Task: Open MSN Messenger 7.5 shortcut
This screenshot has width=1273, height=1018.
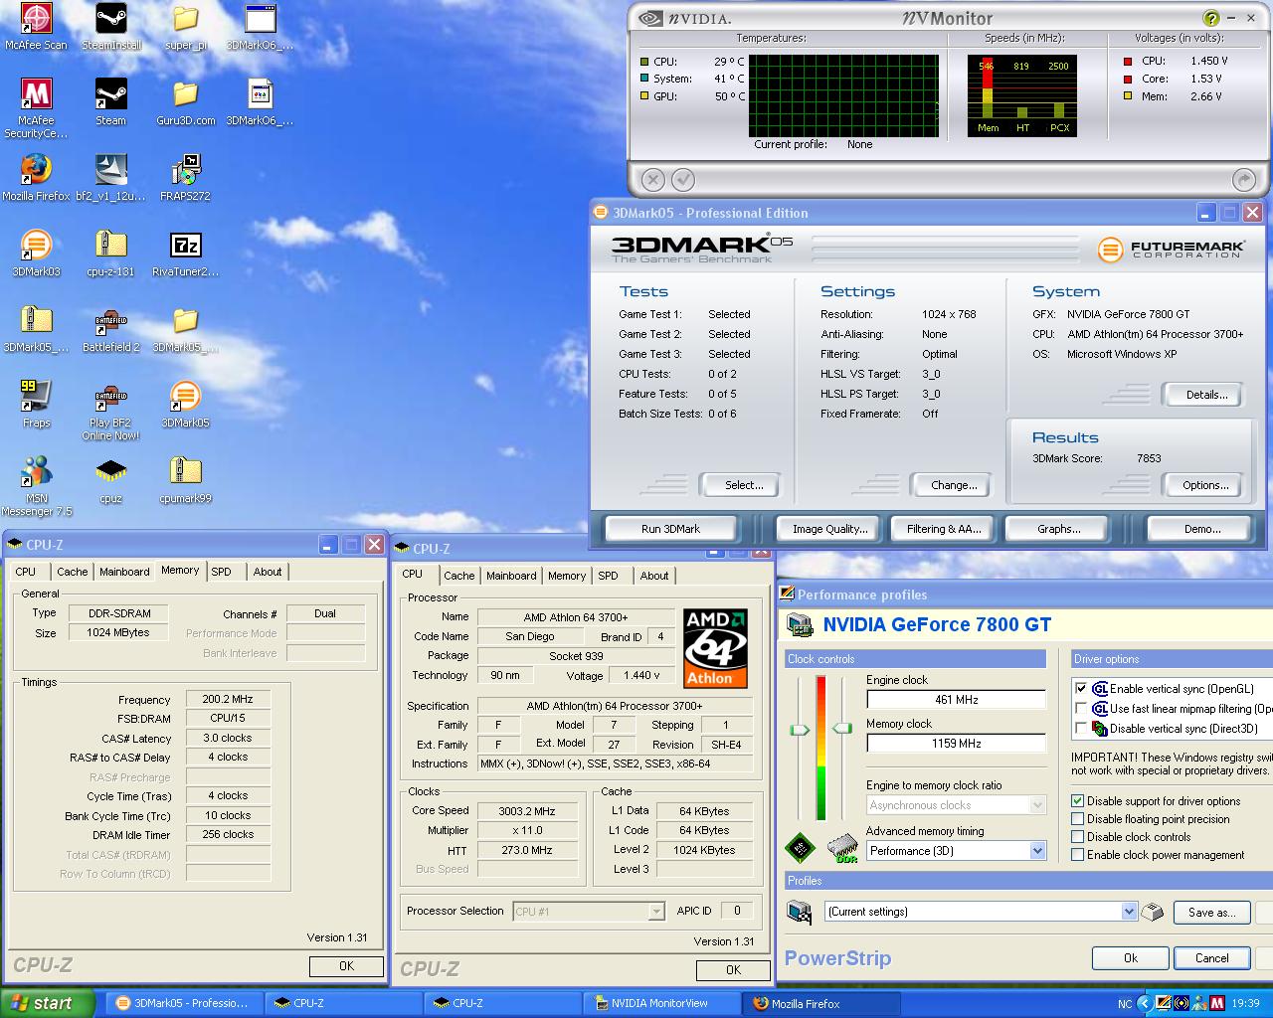Action: pos(36,486)
